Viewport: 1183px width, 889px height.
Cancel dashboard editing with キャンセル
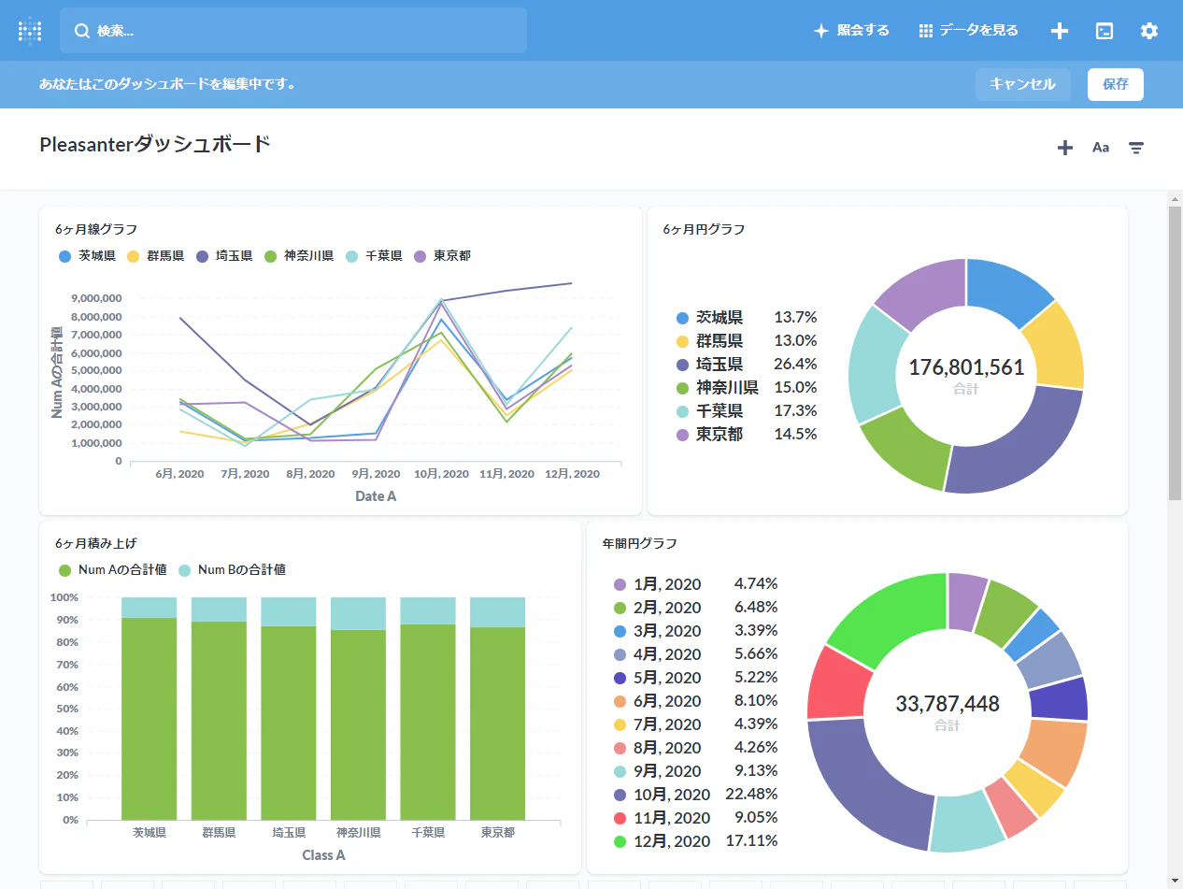coord(1022,84)
